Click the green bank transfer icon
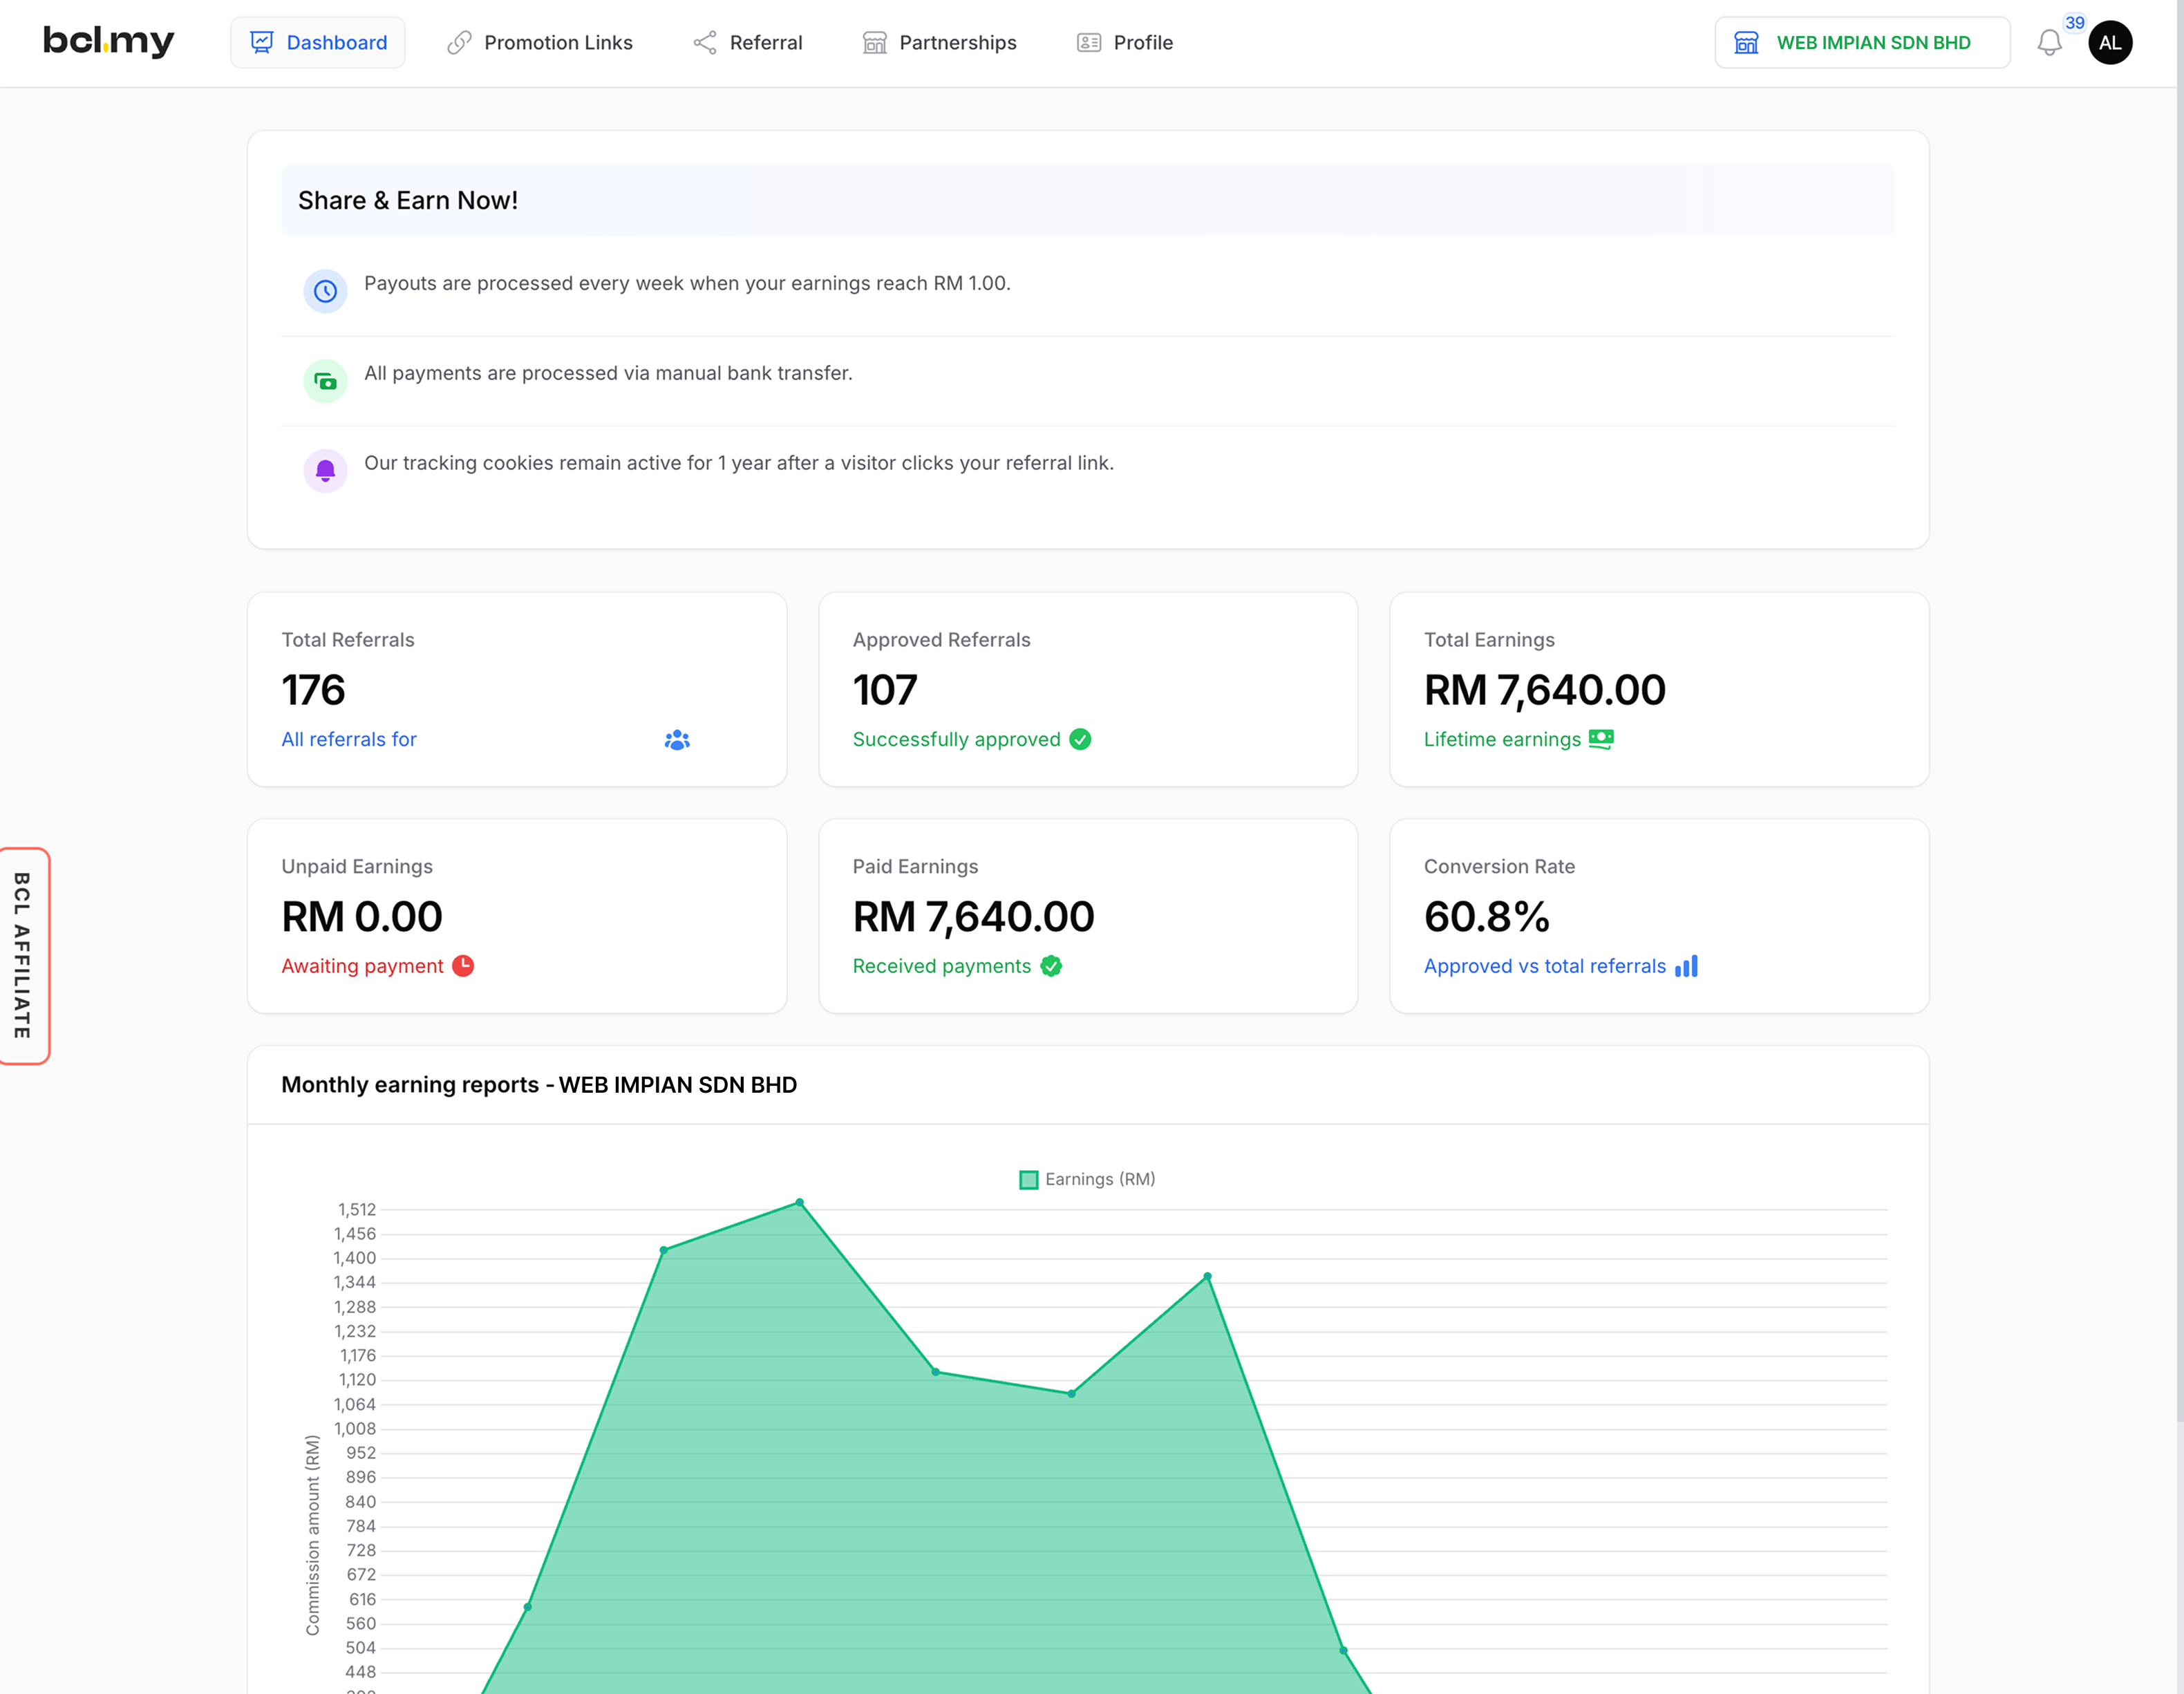 pyautogui.click(x=325, y=381)
